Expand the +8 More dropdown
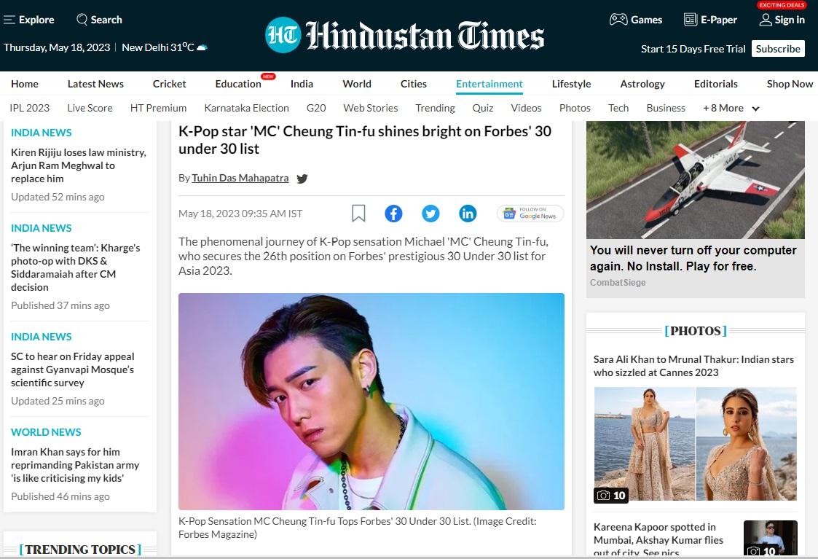The image size is (818, 559). coord(731,108)
